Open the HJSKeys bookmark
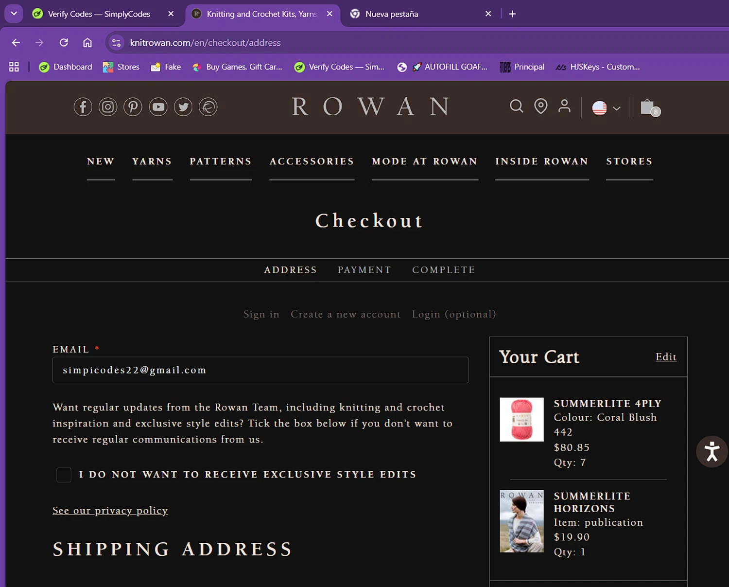 [598, 67]
